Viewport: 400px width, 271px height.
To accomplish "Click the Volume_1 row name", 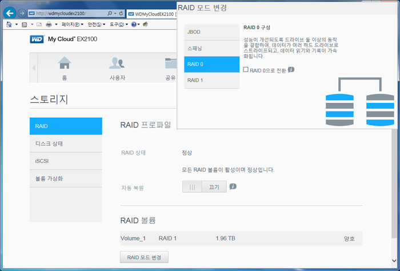I will 133,238.
